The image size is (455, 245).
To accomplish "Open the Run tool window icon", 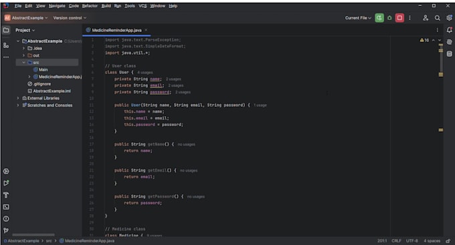I will [x=6, y=183].
